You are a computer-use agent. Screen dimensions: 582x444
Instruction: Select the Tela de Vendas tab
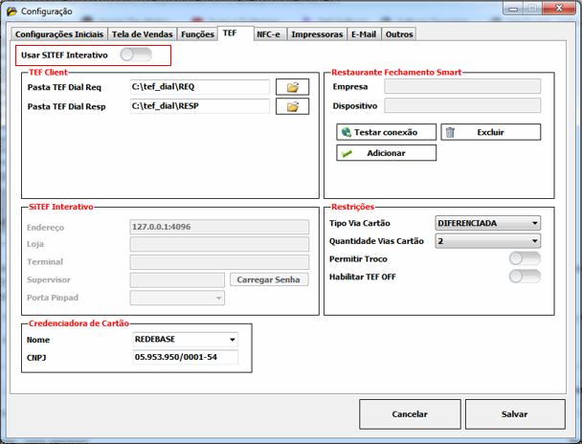click(143, 33)
